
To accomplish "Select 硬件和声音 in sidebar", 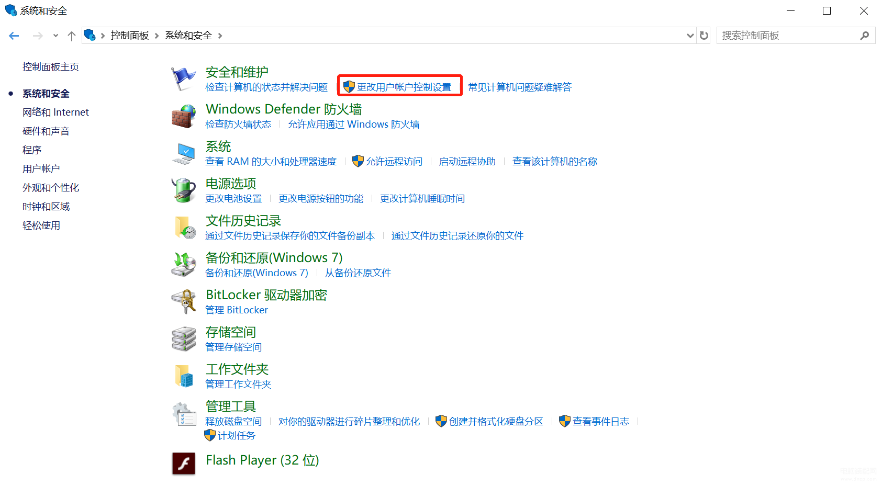I will pyautogui.click(x=46, y=131).
